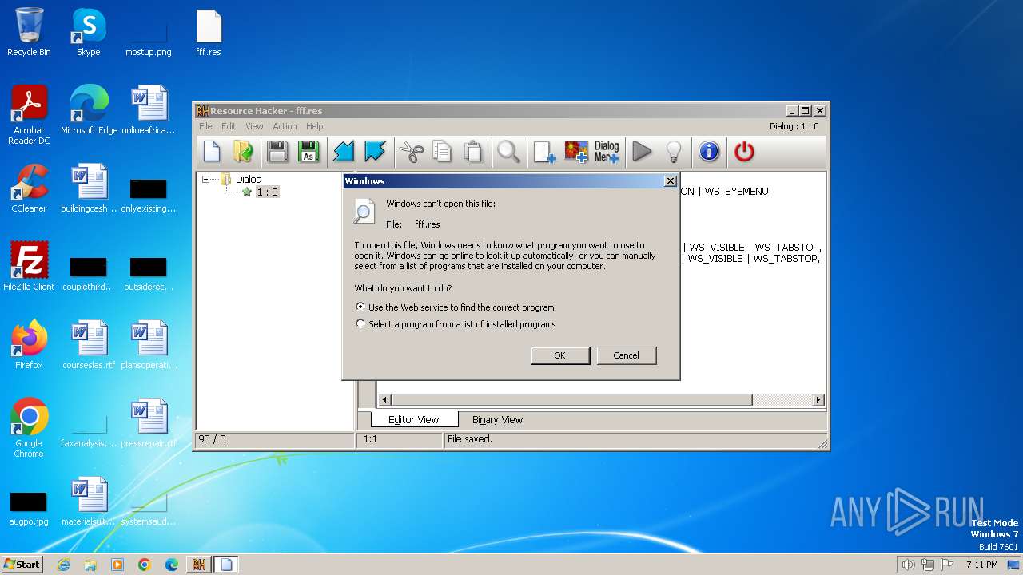
Task: Collapse the Dialog tree node
Action: tap(205, 179)
